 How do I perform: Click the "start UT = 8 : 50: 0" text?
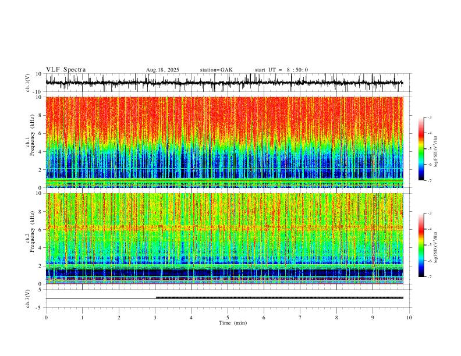pyautogui.click(x=281, y=70)
